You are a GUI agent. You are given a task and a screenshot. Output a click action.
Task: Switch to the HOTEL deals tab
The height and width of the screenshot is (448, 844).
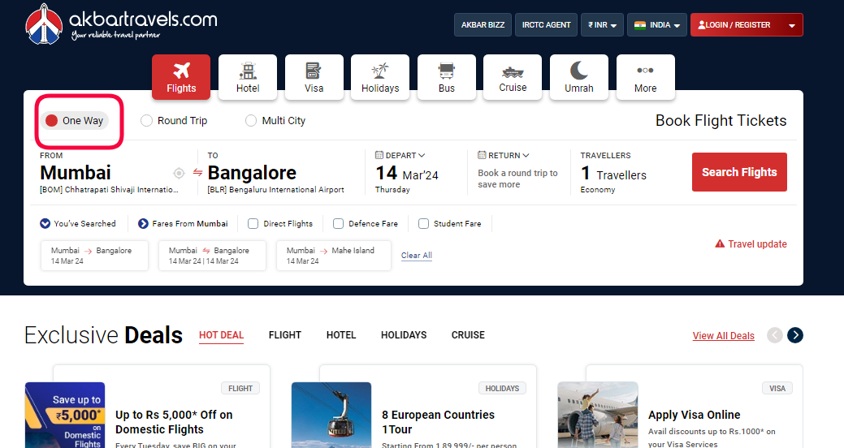click(x=341, y=335)
